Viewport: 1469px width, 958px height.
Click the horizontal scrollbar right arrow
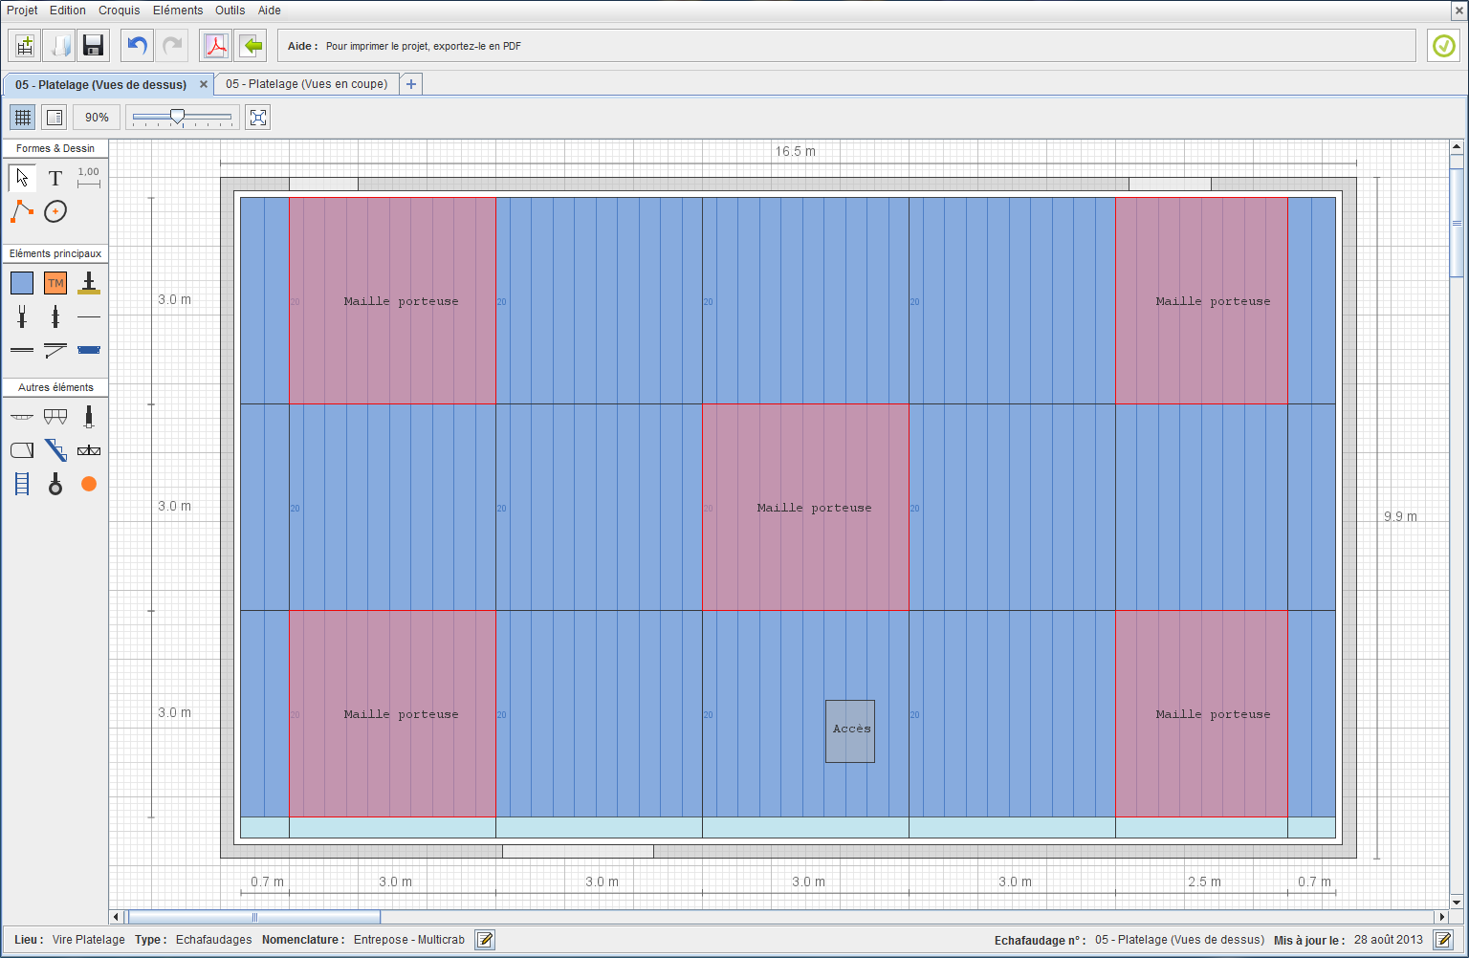[x=1442, y=918]
